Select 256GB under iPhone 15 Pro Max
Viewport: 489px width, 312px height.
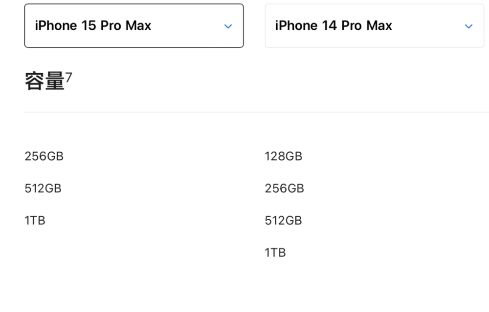[44, 156]
